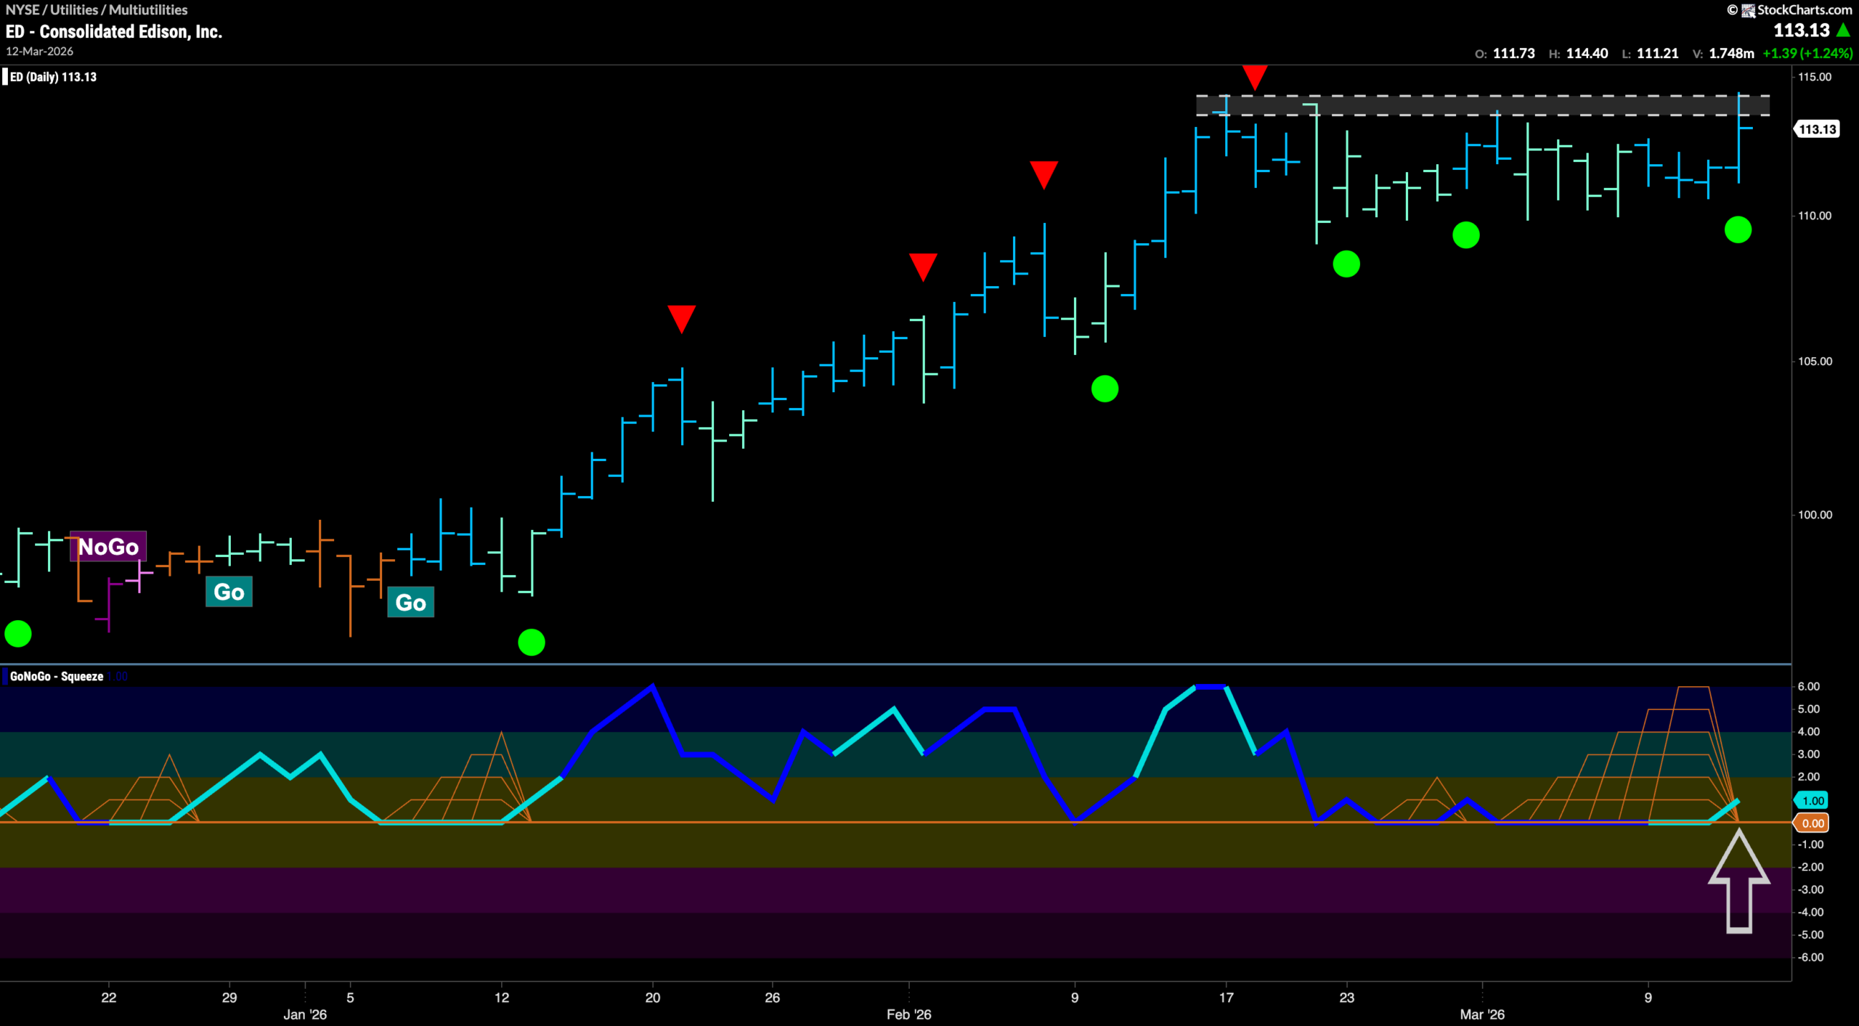Click the gray dashed resistance zone band
This screenshot has height=1026, width=1859.
[x=1483, y=105]
